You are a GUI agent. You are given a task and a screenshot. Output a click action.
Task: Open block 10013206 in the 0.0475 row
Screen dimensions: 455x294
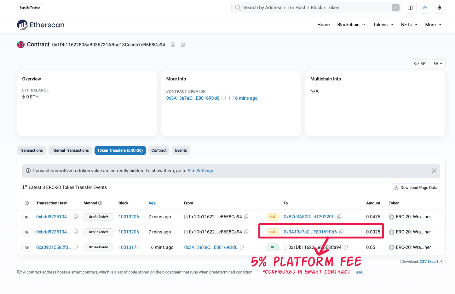click(x=129, y=217)
